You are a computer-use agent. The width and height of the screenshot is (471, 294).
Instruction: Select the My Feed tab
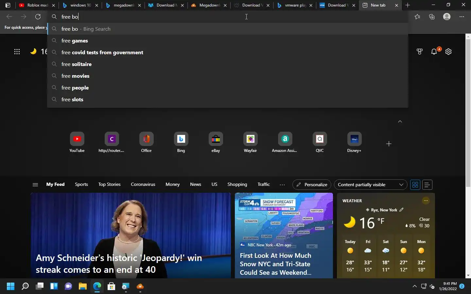coord(55,184)
